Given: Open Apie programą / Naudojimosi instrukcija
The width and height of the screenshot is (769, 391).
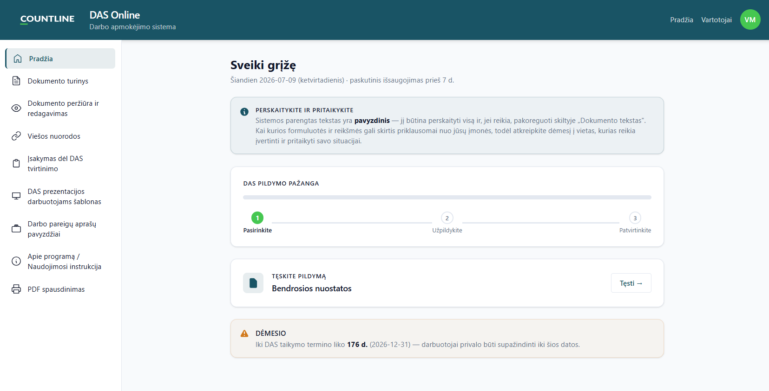Looking at the screenshot, I should coord(60,261).
